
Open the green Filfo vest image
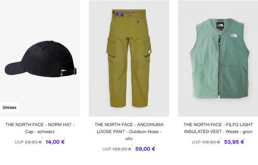(218, 58)
